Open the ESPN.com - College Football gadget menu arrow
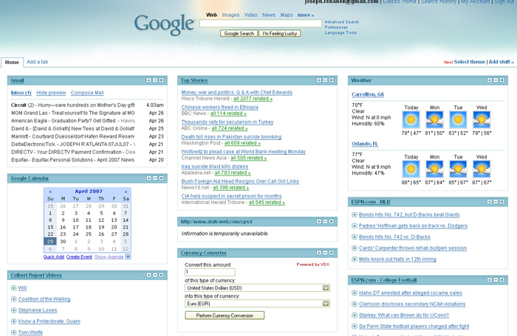This screenshot has width=517, height=336. [x=489, y=280]
